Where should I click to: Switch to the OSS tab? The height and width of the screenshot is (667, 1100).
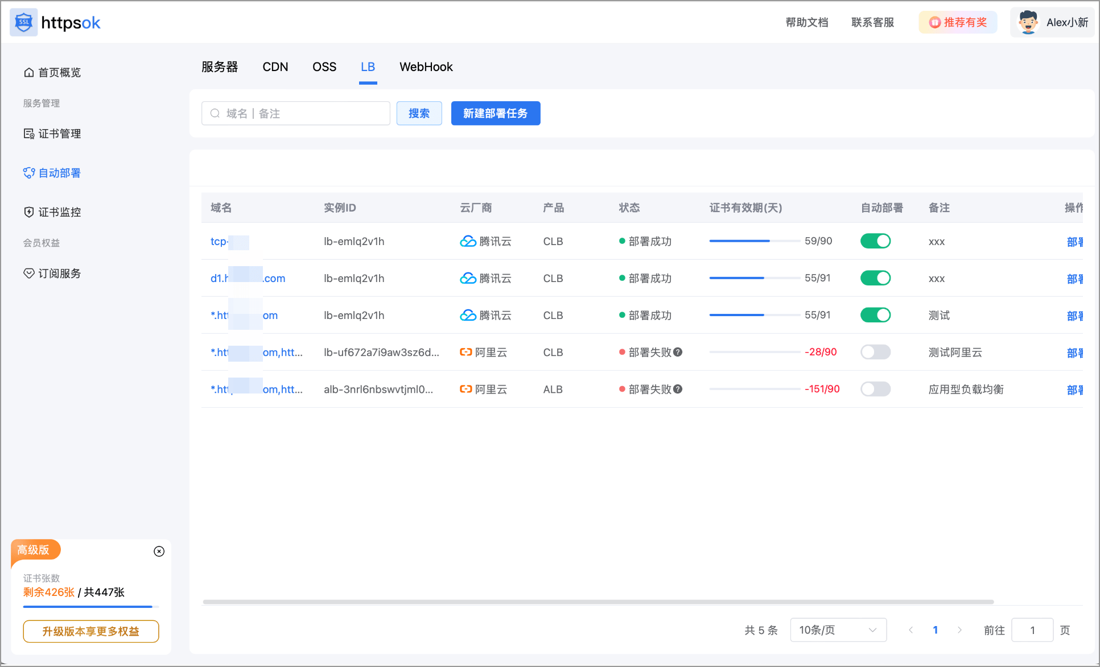(324, 67)
